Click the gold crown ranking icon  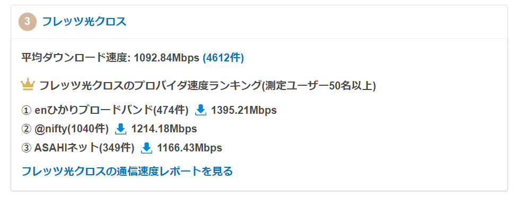coord(28,85)
